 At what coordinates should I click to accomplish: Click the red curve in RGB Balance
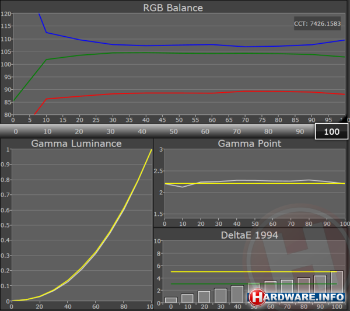click(178, 93)
